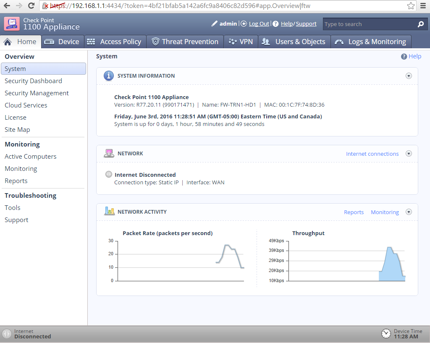Open Monitoring link in Network Activity
The height and width of the screenshot is (343, 430).
click(x=385, y=212)
